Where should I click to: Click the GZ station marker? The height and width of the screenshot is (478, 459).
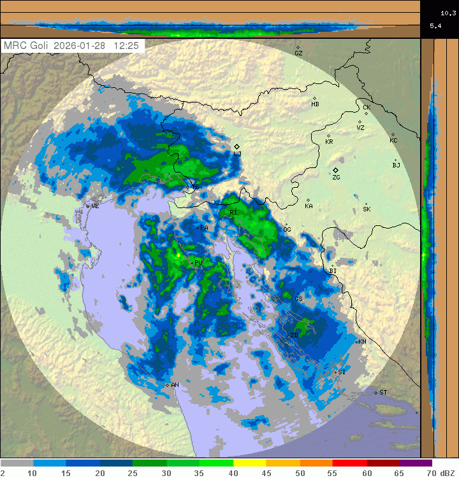[x=298, y=47]
